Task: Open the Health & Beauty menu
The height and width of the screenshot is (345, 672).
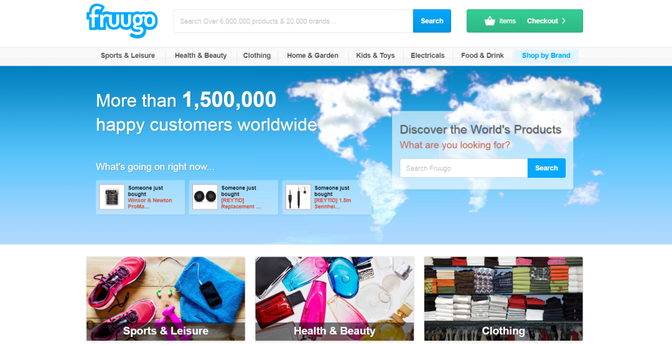Action: tap(200, 55)
